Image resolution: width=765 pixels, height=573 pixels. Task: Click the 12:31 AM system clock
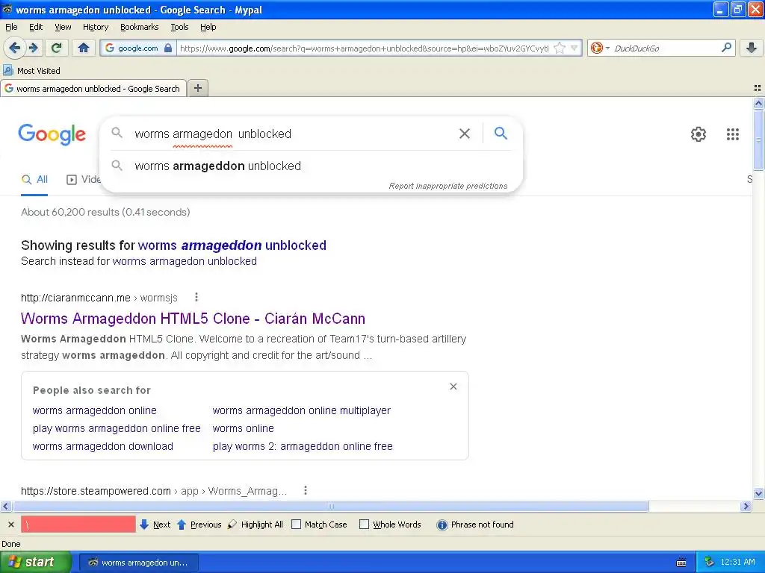[x=737, y=562]
